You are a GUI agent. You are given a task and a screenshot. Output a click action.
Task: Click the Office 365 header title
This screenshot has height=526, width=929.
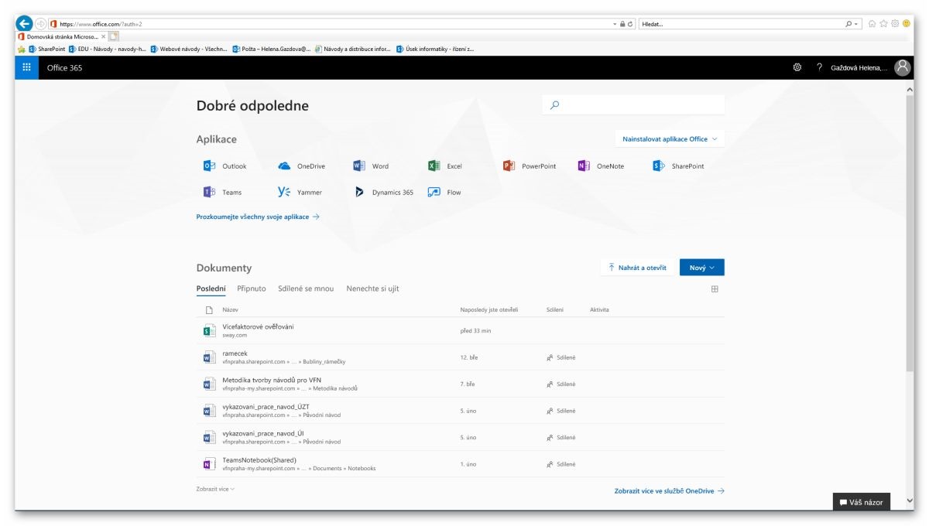coord(64,68)
